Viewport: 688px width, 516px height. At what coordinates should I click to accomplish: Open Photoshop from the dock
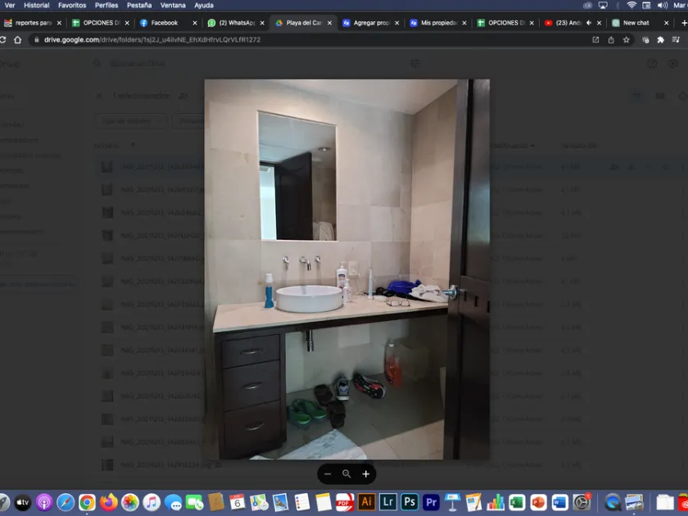pyautogui.click(x=410, y=502)
